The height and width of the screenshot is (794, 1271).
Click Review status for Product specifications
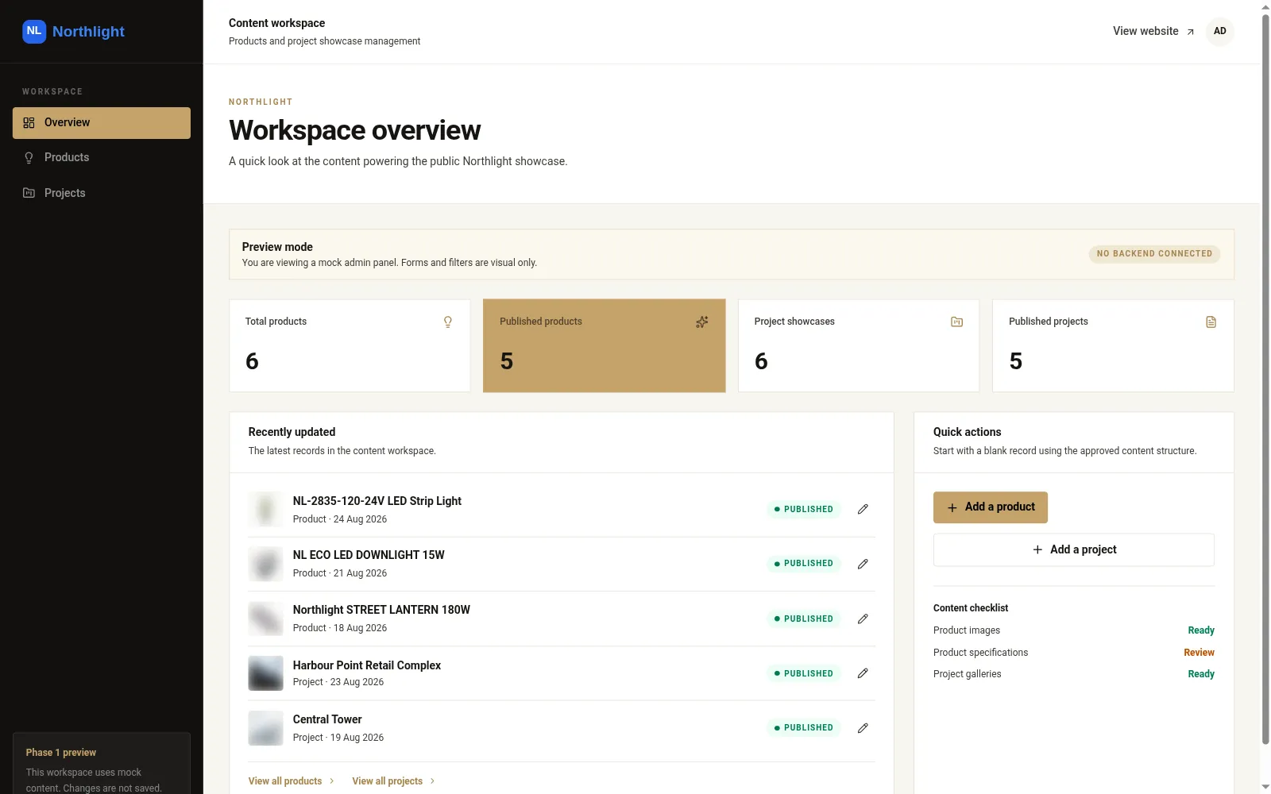click(1199, 653)
